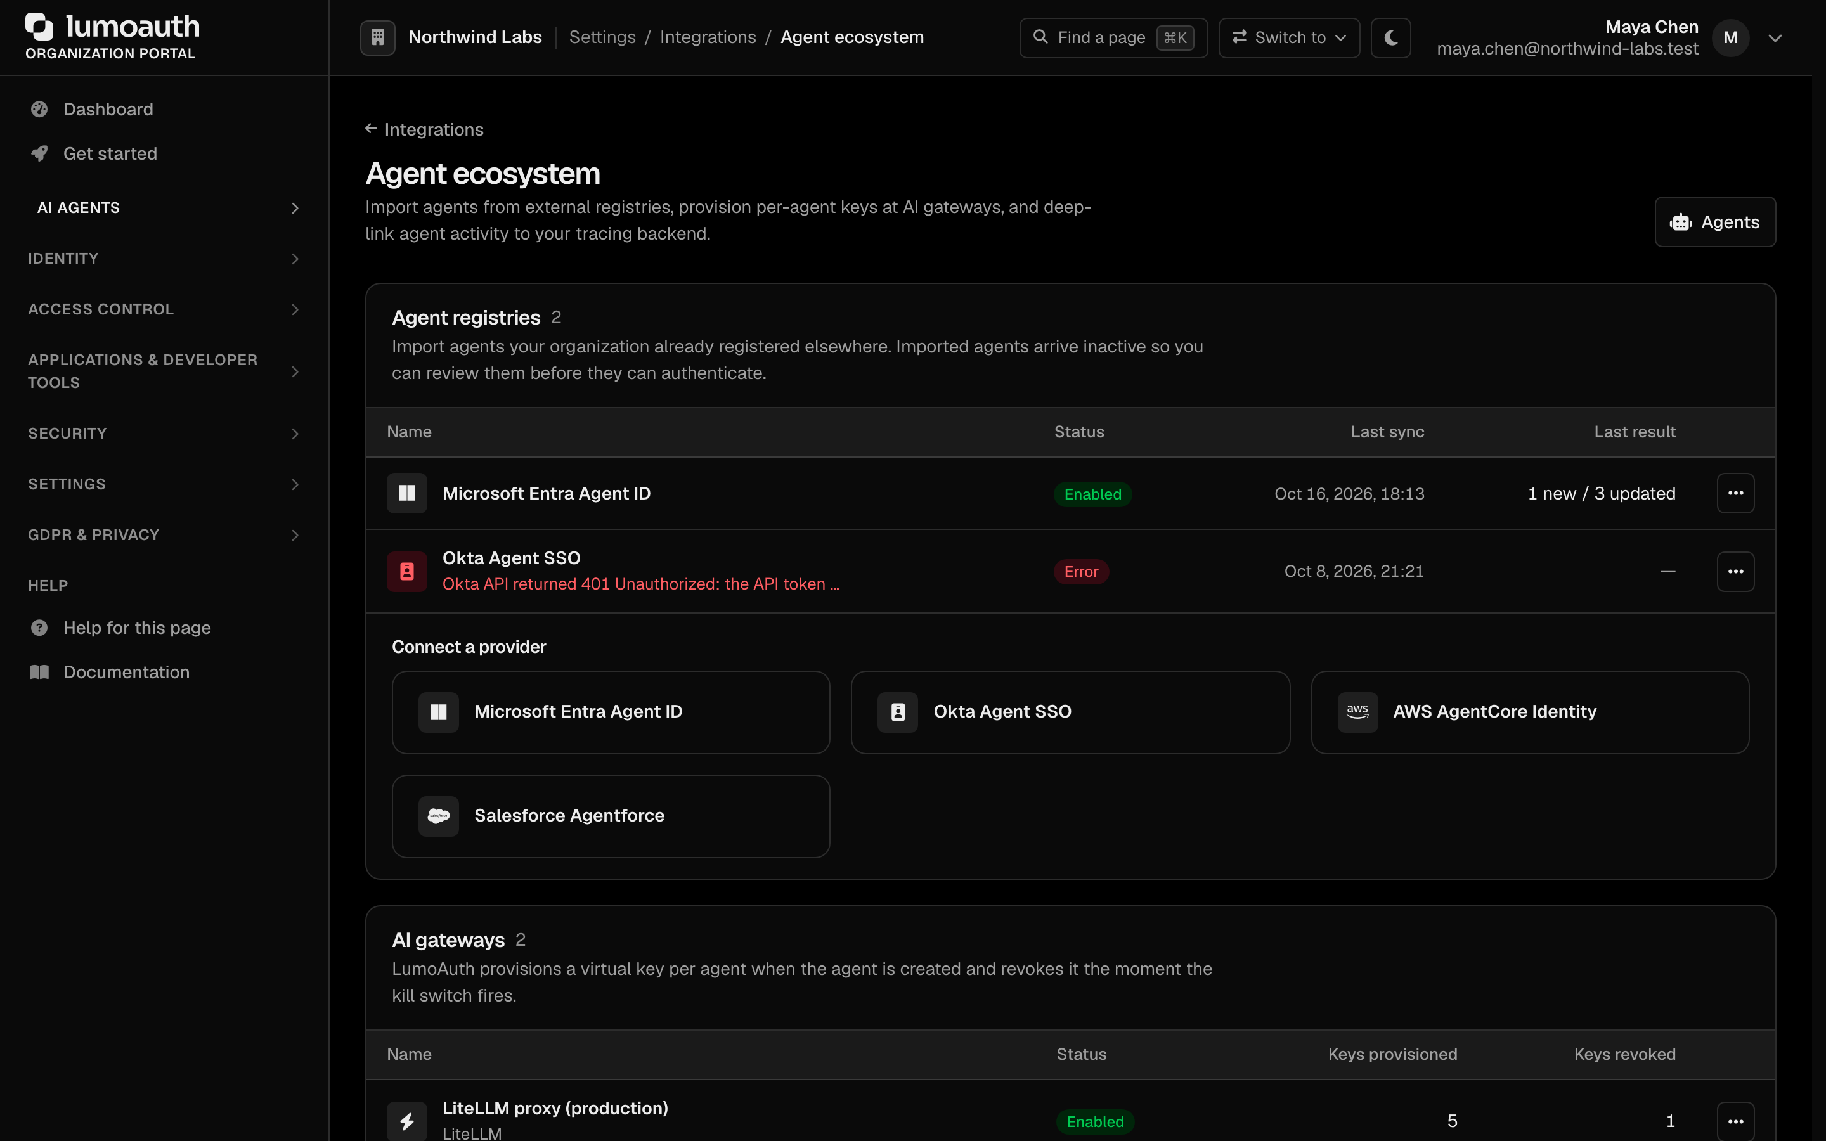Click the LiteLLM proxy (production) name
This screenshot has height=1141, width=1826.
pyautogui.click(x=555, y=1109)
